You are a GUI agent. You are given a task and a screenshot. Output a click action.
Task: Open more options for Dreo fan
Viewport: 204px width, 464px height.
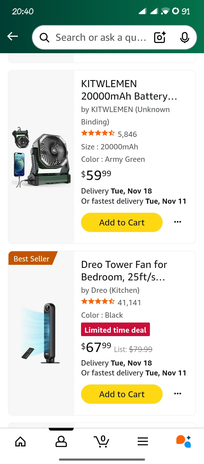[178, 394]
